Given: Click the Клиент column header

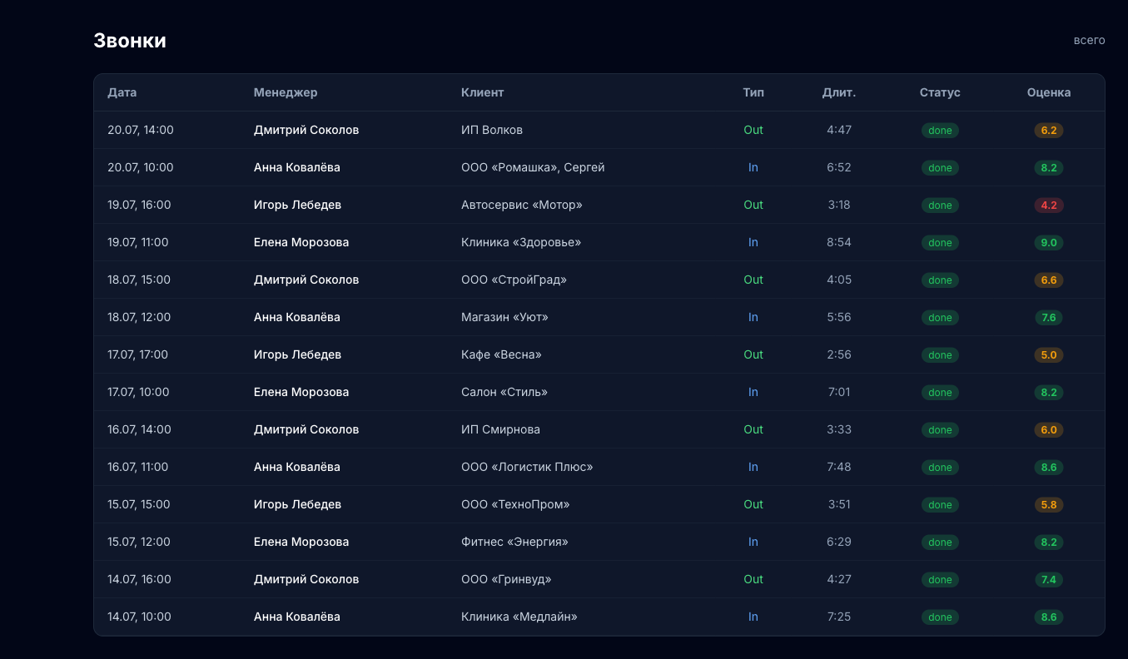Looking at the screenshot, I should click(x=483, y=92).
